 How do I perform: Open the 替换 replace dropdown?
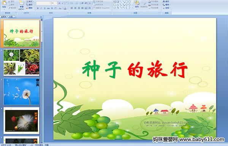166,5
